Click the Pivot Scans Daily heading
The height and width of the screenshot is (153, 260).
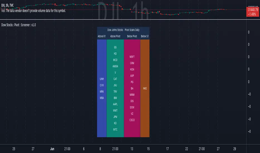tap(132, 30)
